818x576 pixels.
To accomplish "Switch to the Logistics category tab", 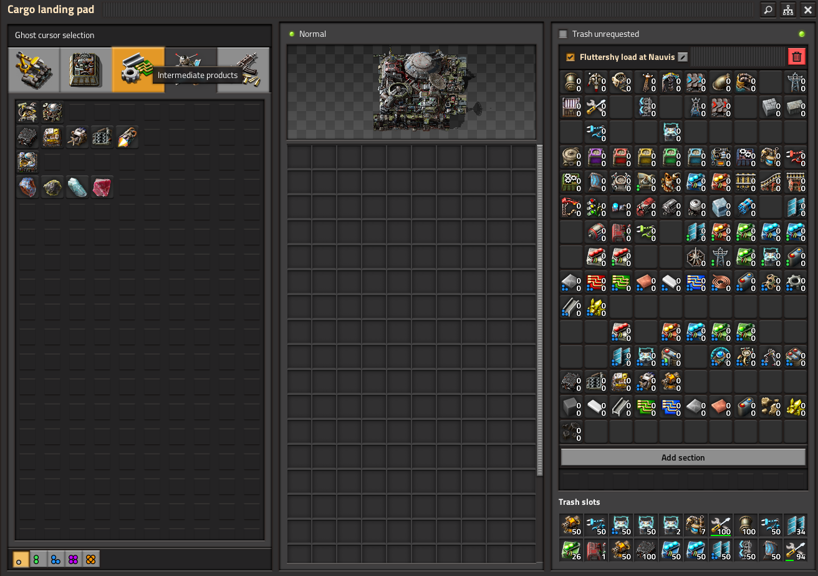I will click(x=34, y=70).
